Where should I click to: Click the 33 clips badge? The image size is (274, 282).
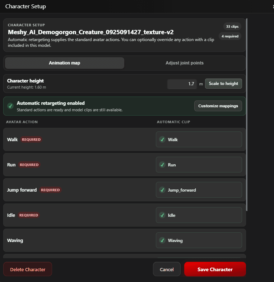click(x=232, y=26)
